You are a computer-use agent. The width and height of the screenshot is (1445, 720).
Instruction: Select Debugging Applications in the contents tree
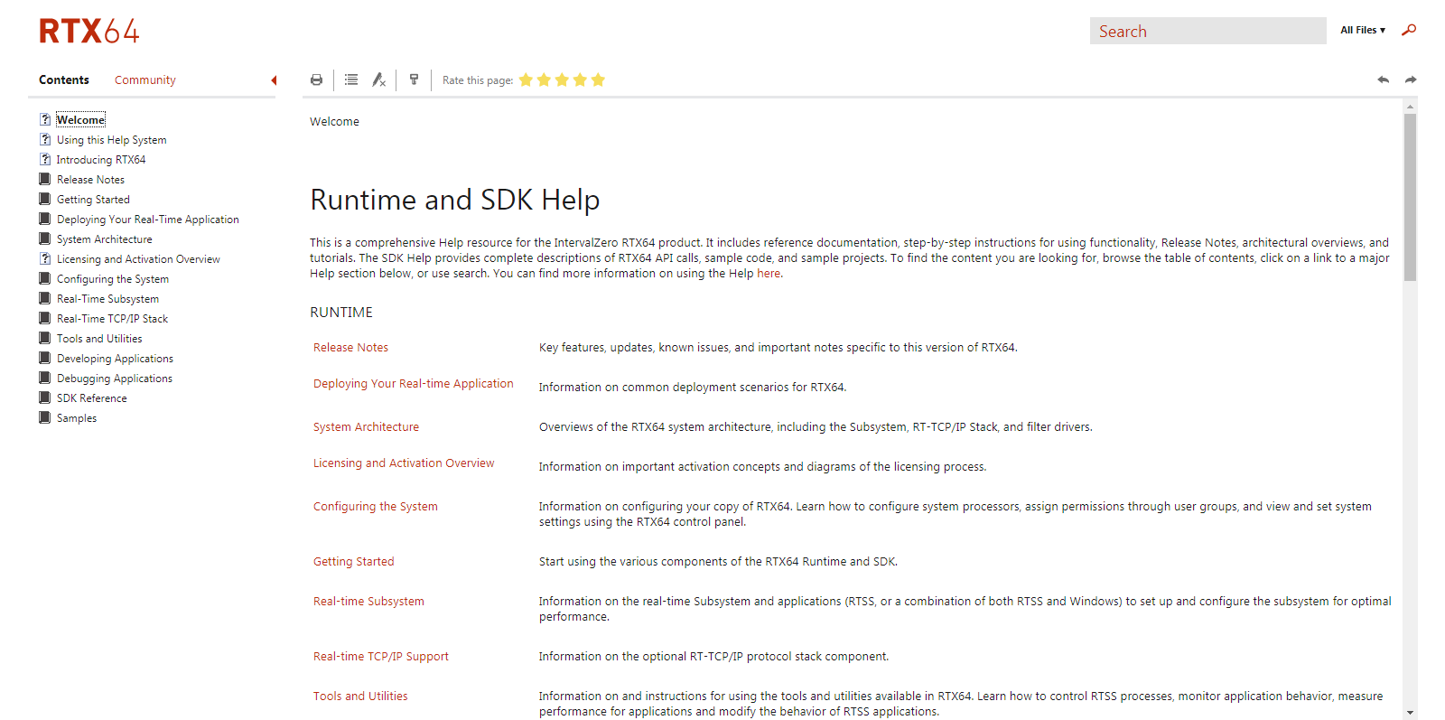tap(115, 379)
